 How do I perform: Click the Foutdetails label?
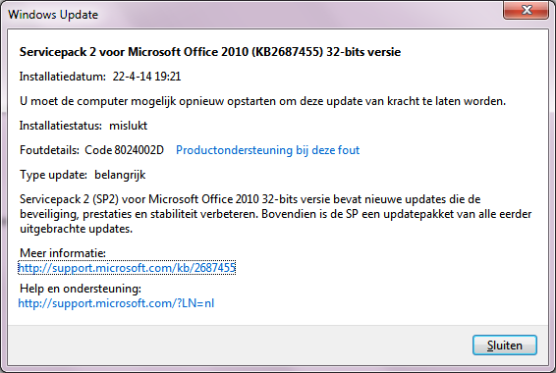[x=49, y=150]
